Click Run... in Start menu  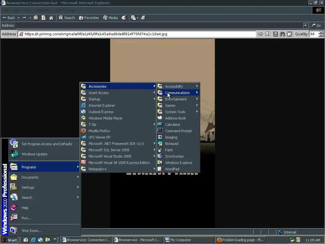coord(44,218)
